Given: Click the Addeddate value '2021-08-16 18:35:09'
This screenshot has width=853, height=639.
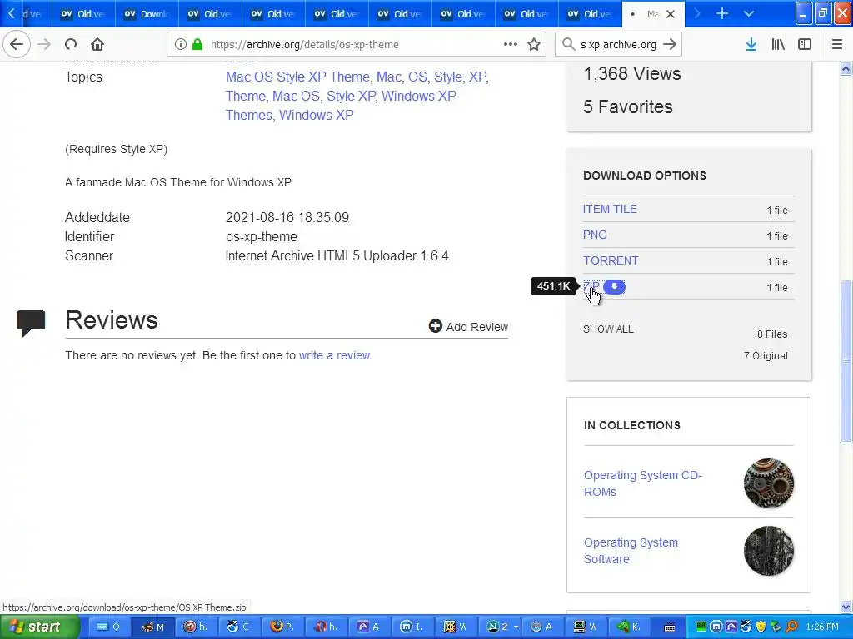Looking at the screenshot, I should (x=287, y=217).
